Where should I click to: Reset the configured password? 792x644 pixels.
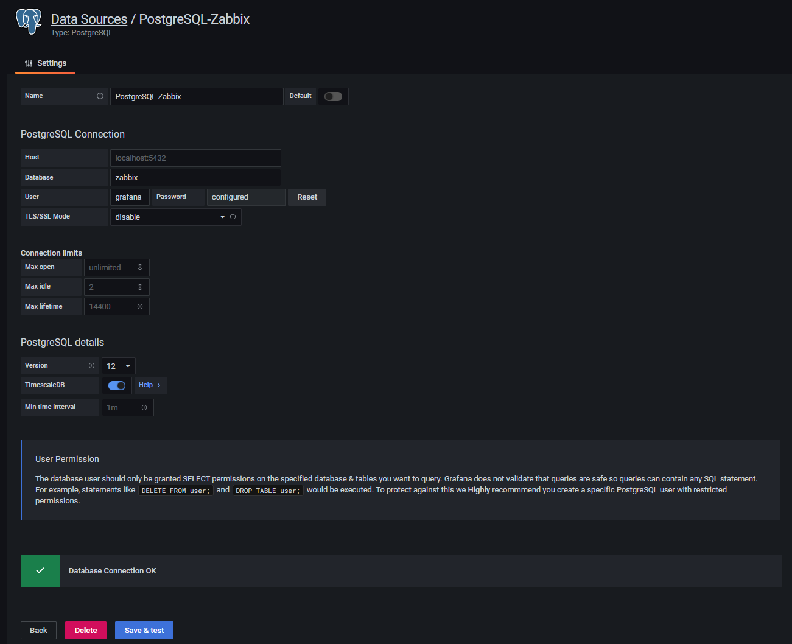pyautogui.click(x=307, y=197)
